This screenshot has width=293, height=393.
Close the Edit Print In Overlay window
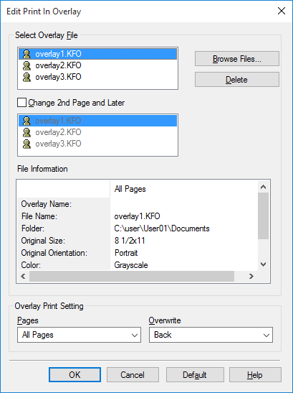[x=282, y=11]
